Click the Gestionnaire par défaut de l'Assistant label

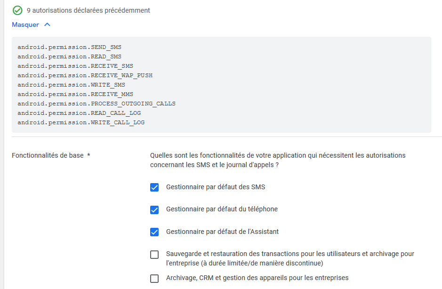(222, 232)
